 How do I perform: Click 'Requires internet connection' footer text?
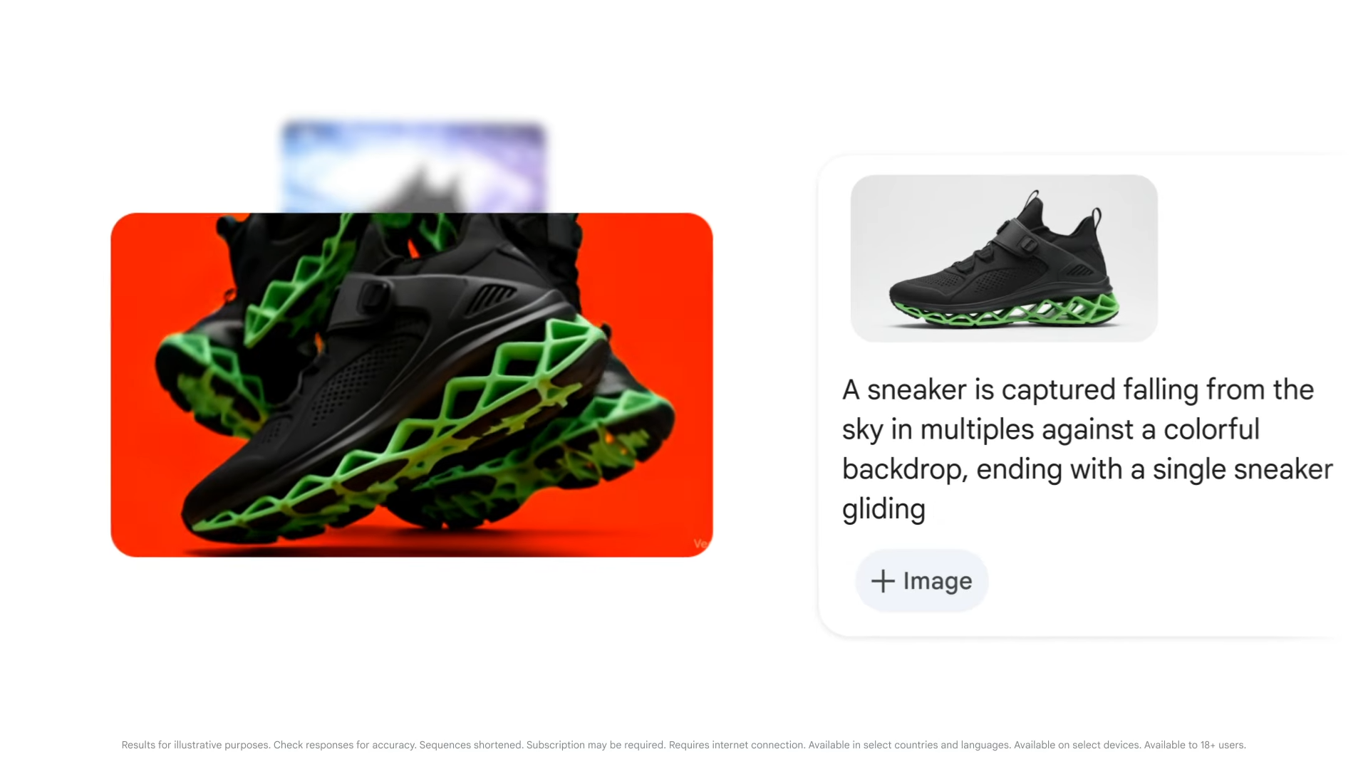pos(737,746)
